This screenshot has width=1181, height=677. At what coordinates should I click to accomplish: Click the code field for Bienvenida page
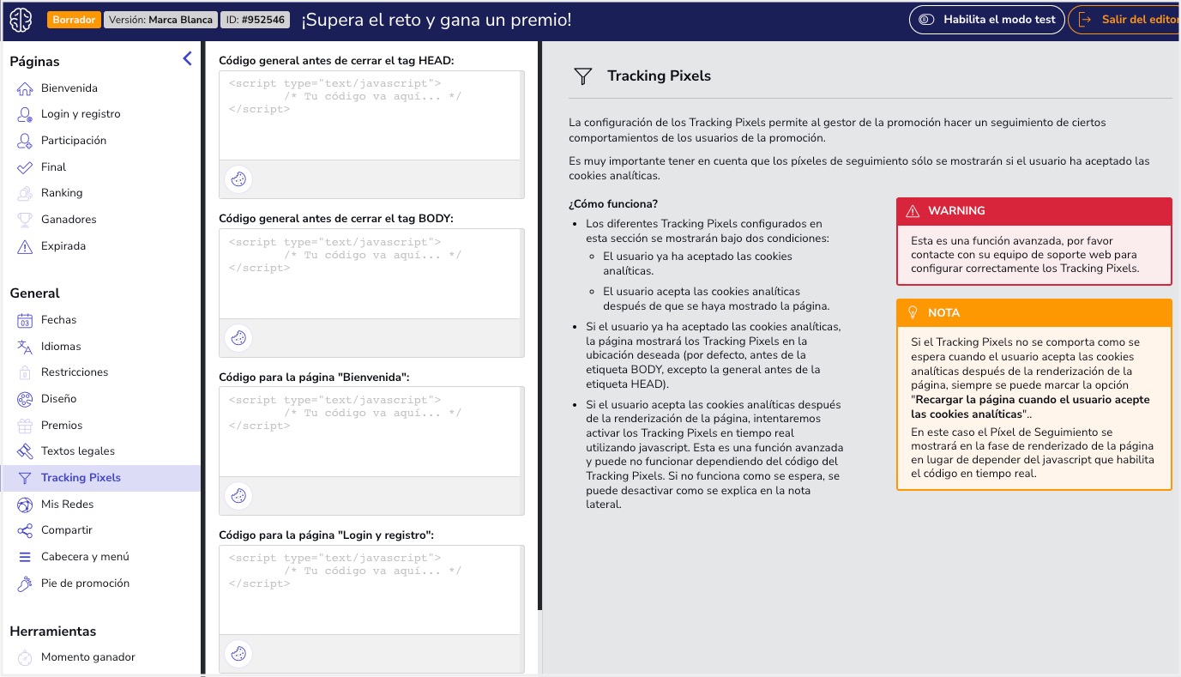click(x=371, y=431)
